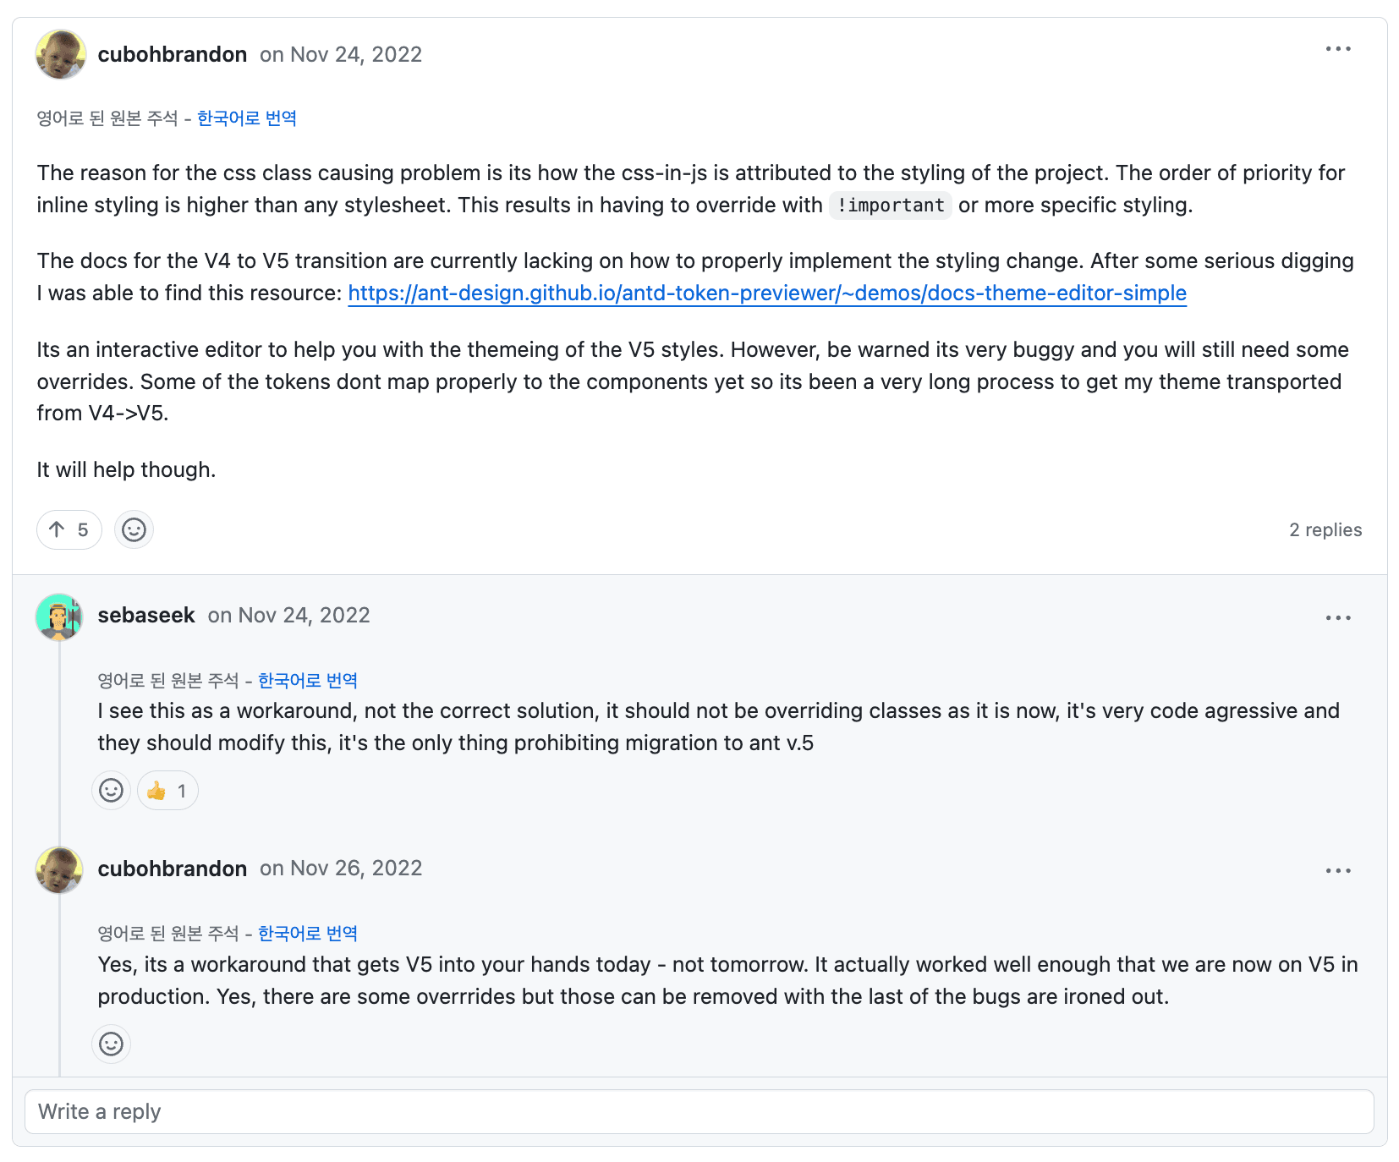Image resolution: width=1399 pixels, height=1162 pixels.
Task: Add emoji reaction to sebaseek's reply
Action: [x=111, y=791]
